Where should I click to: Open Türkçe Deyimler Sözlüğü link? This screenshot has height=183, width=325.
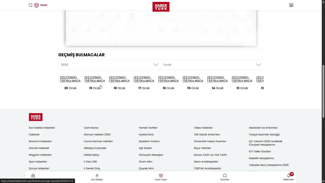pos(264,134)
